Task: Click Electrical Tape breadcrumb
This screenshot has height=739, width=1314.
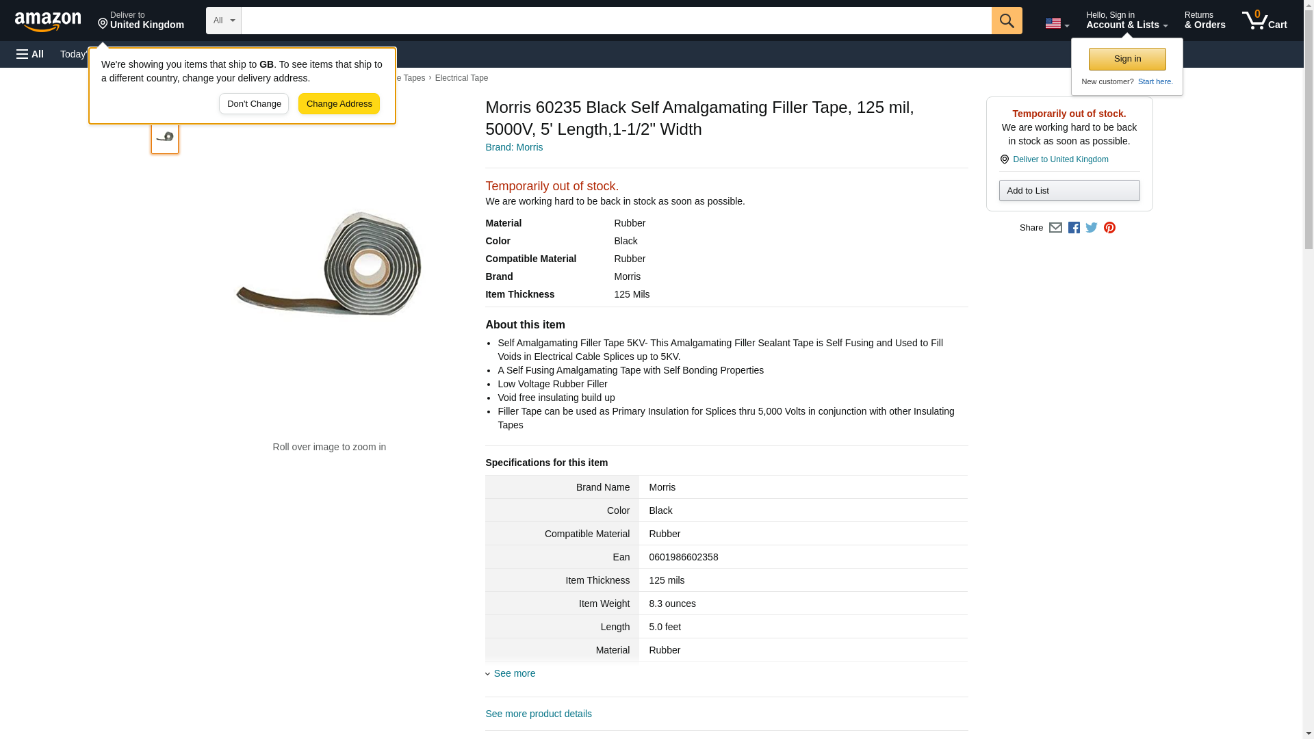Action: pos(461,78)
